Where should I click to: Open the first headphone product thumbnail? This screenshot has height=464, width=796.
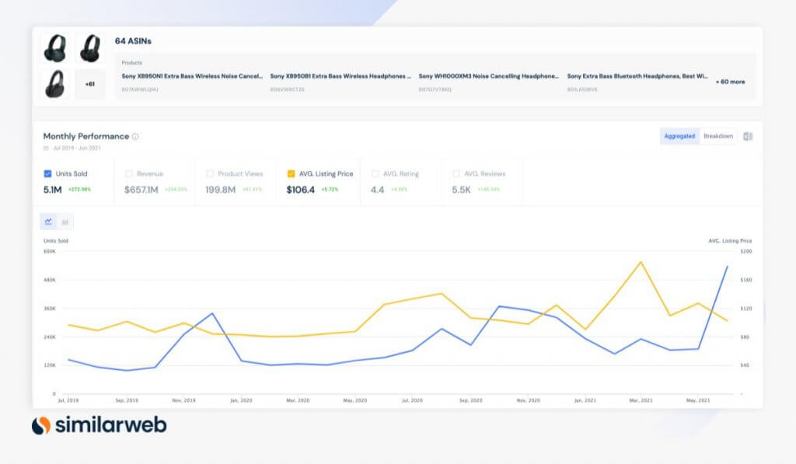click(55, 48)
